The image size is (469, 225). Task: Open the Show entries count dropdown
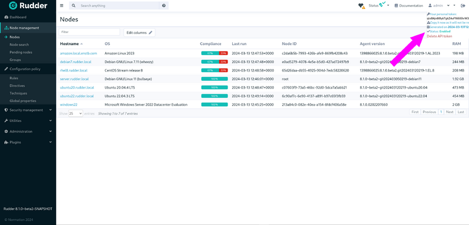pos(76,114)
